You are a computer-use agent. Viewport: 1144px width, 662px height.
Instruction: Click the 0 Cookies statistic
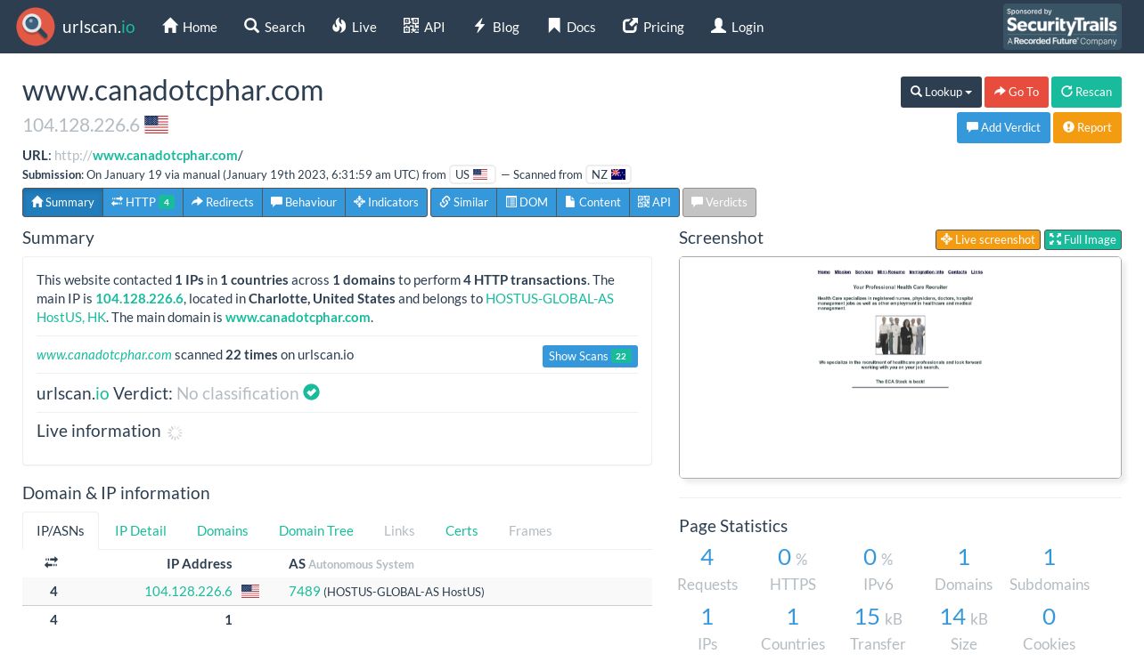tap(1050, 629)
